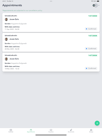Open the Vouchers tab icon
This screenshot has height=136, width=102.
click(51, 130)
